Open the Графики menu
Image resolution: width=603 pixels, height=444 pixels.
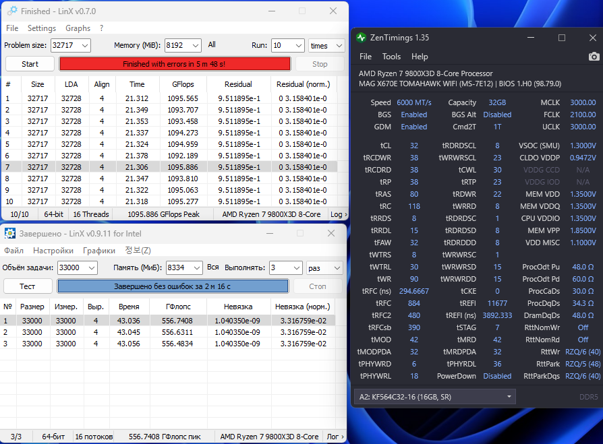click(x=99, y=251)
